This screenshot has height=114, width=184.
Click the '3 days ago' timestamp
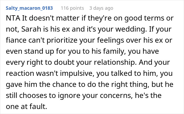101,8
